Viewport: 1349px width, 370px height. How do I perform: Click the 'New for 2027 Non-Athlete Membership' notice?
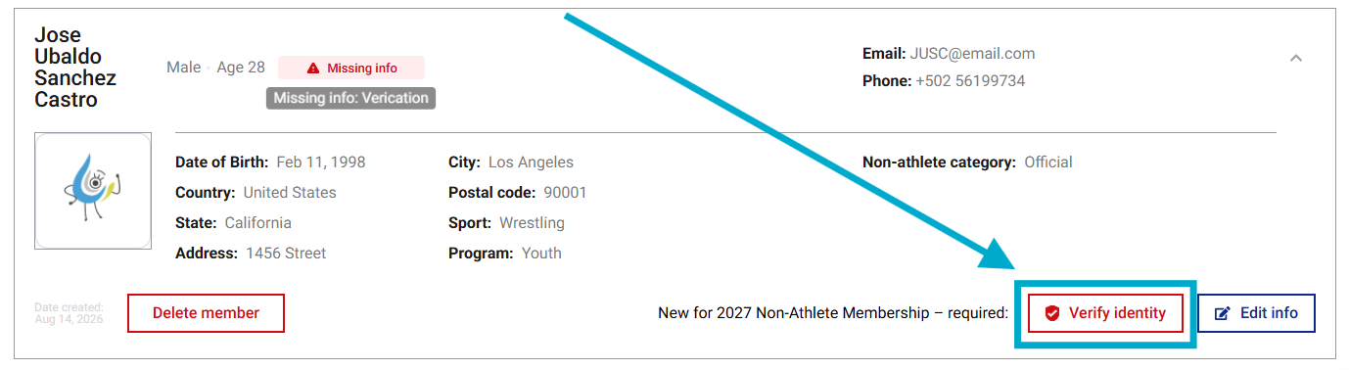pos(833,313)
